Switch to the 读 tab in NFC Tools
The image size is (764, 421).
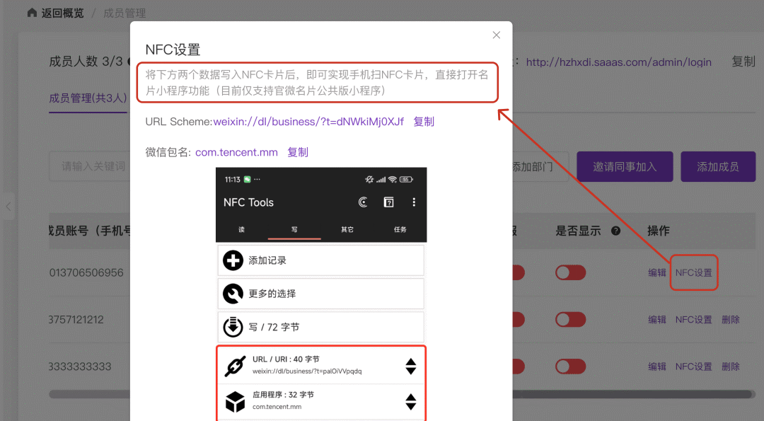(241, 229)
